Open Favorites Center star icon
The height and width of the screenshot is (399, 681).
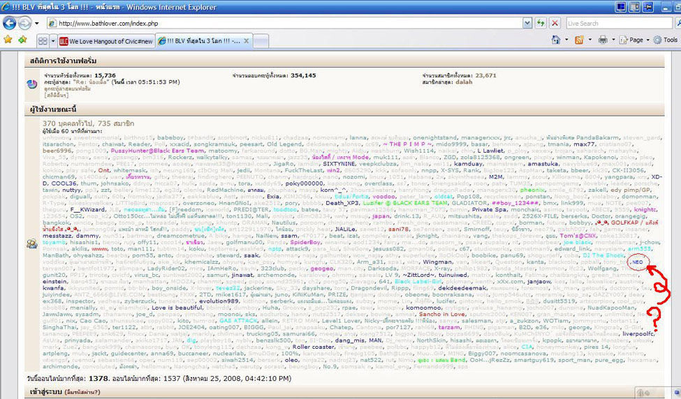8,40
